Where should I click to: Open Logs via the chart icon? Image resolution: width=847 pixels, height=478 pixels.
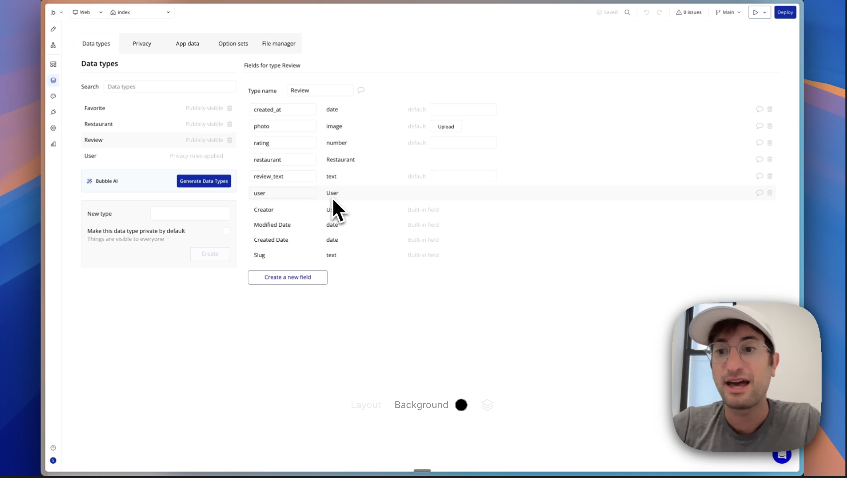[53, 144]
